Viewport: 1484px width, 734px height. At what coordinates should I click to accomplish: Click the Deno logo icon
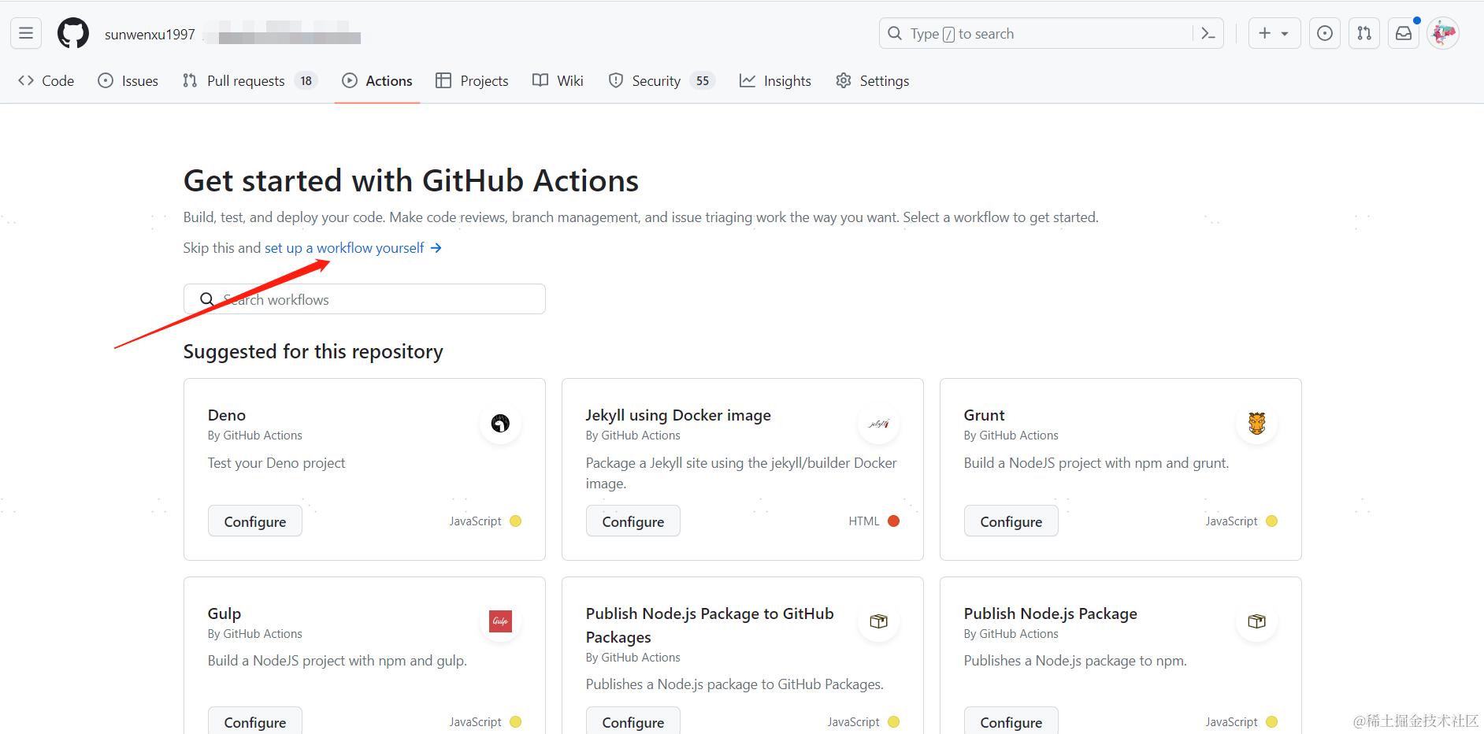point(500,424)
